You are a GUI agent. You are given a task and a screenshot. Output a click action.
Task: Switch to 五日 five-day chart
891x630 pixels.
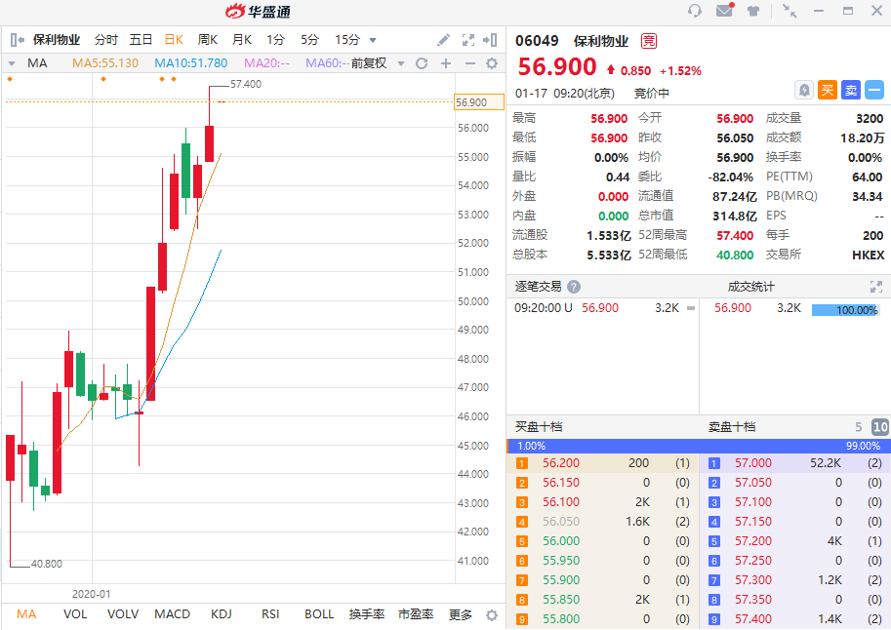[141, 40]
